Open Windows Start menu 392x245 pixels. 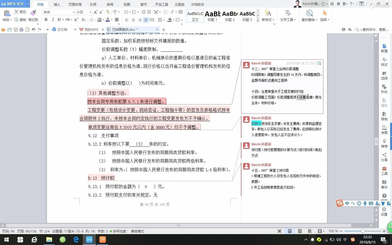(7, 240)
